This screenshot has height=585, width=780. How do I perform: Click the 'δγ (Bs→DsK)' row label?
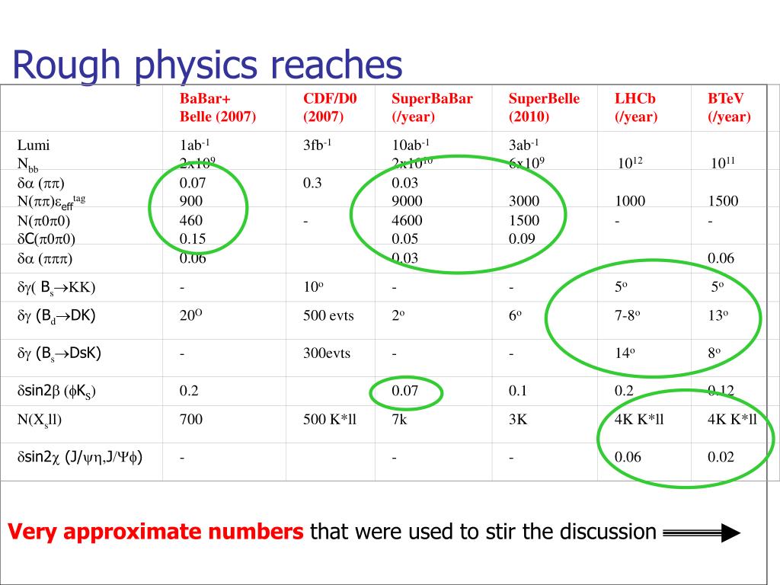59,353
